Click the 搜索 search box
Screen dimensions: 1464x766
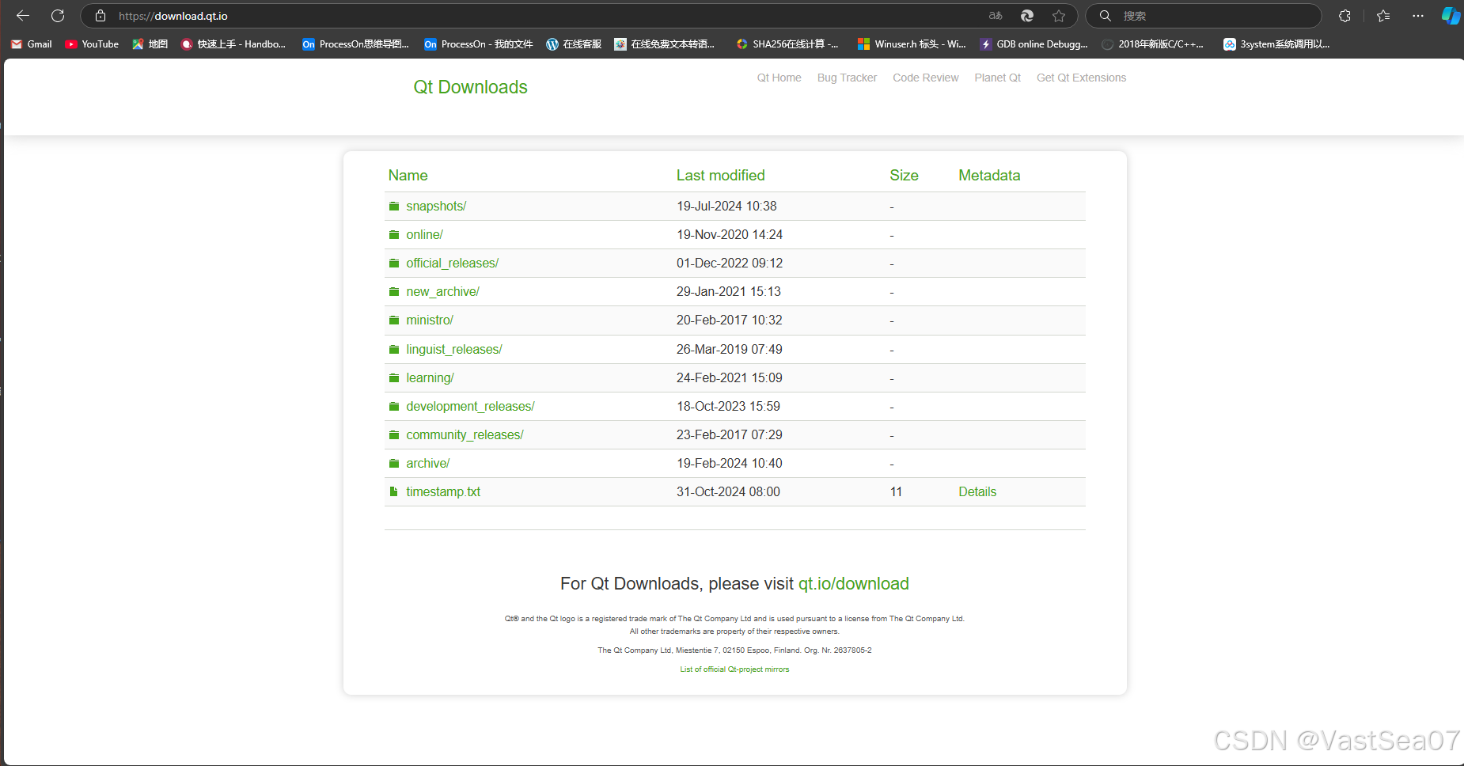point(1203,16)
